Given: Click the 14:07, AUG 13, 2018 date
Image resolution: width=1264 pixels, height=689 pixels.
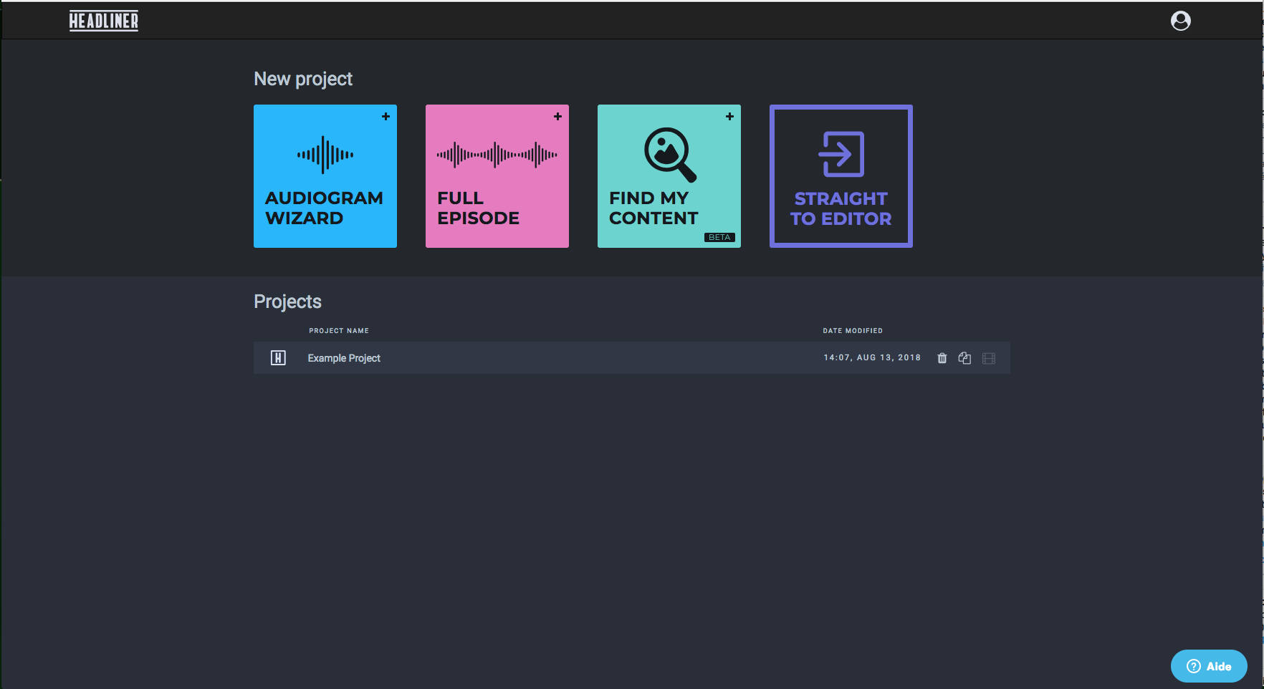Looking at the screenshot, I should click(x=872, y=357).
